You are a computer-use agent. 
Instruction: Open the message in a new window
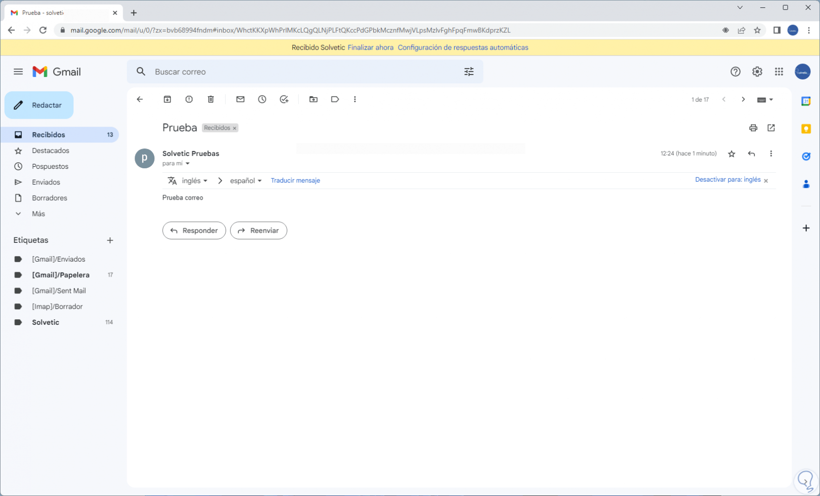point(771,128)
